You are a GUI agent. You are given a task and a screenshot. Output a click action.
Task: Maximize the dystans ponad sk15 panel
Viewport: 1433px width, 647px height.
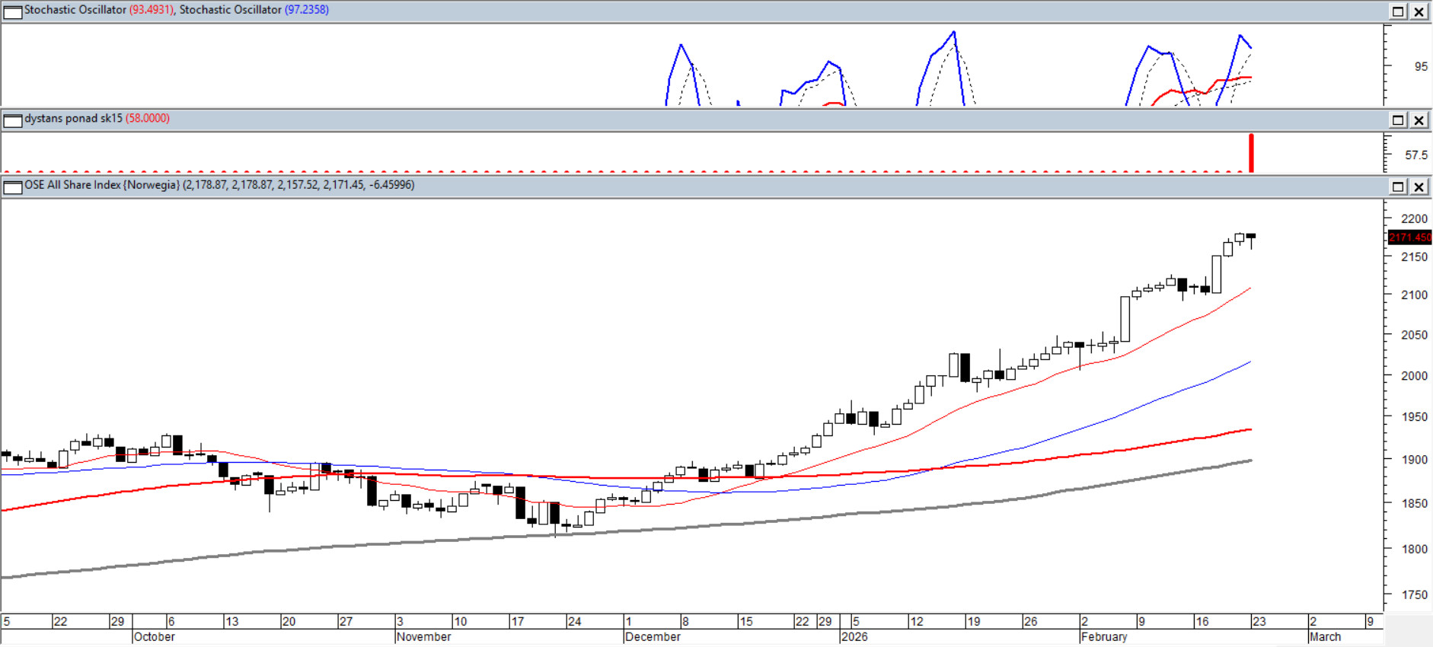coord(1398,120)
